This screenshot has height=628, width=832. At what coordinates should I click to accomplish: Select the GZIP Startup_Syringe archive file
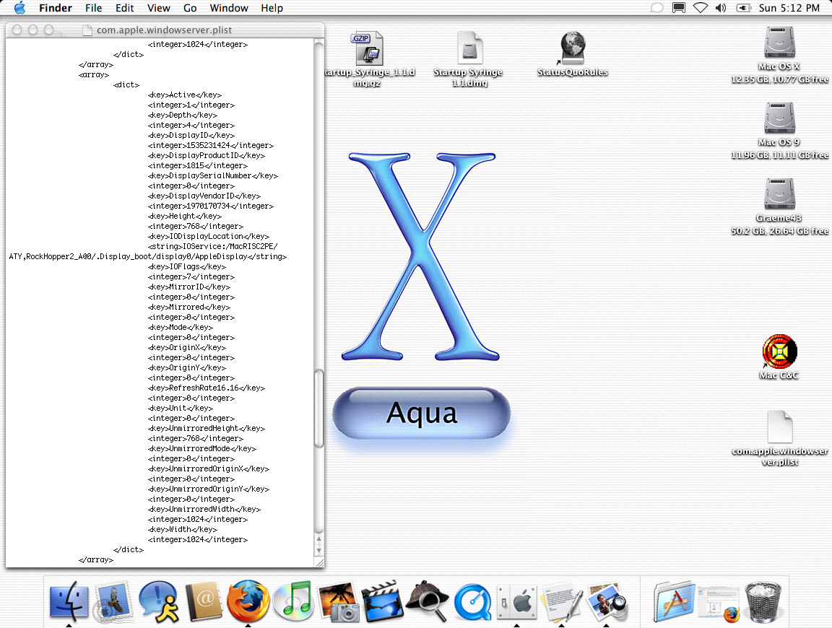pyautogui.click(x=367, y=48)
